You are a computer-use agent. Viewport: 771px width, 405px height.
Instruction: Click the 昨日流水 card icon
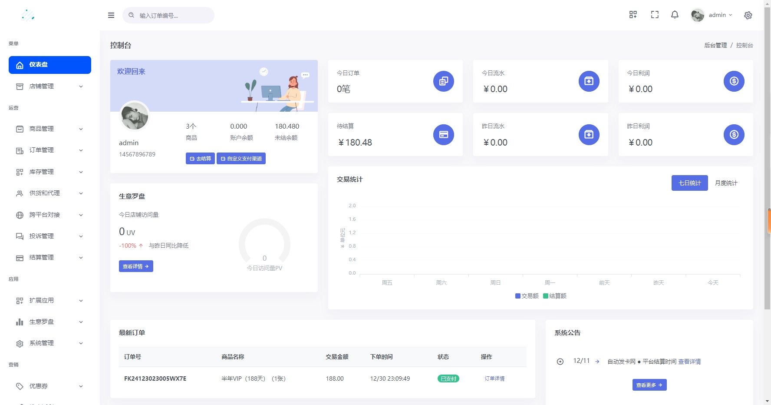tap(589, 135)
